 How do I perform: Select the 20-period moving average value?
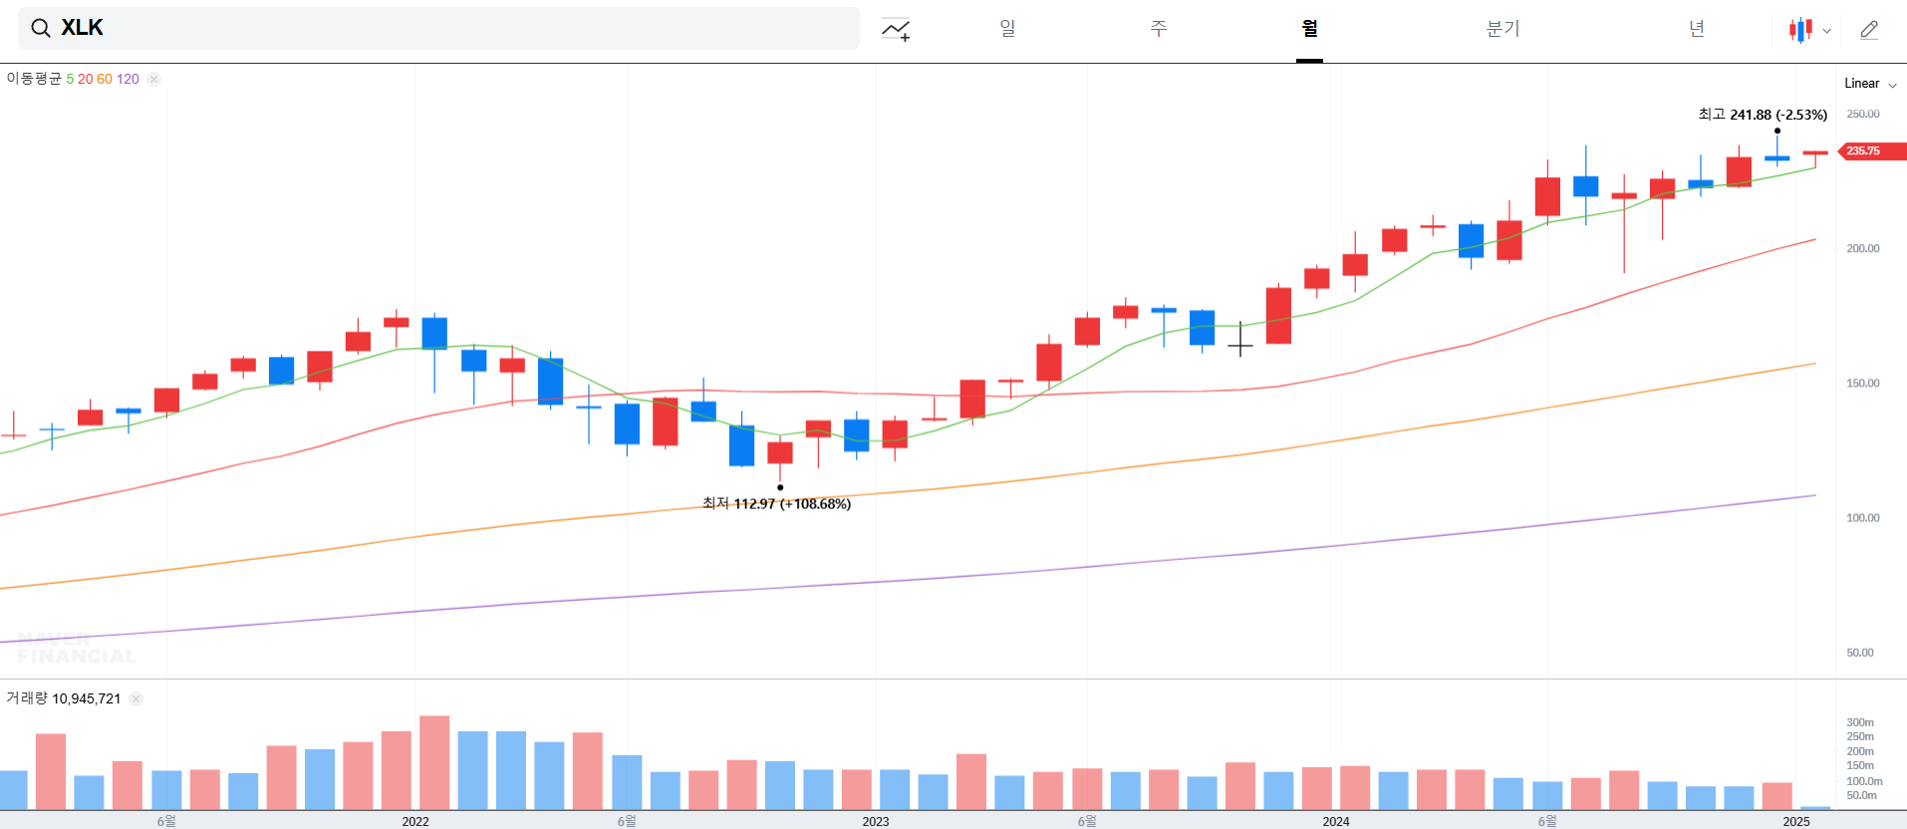pyautogui.click(x=85, y=79)
